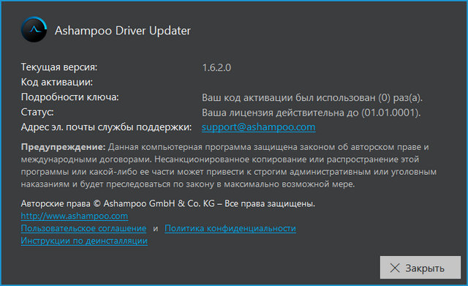Select the version number 1.6.2.0
This screenshot has width=468, height=286.
[216, 68]
